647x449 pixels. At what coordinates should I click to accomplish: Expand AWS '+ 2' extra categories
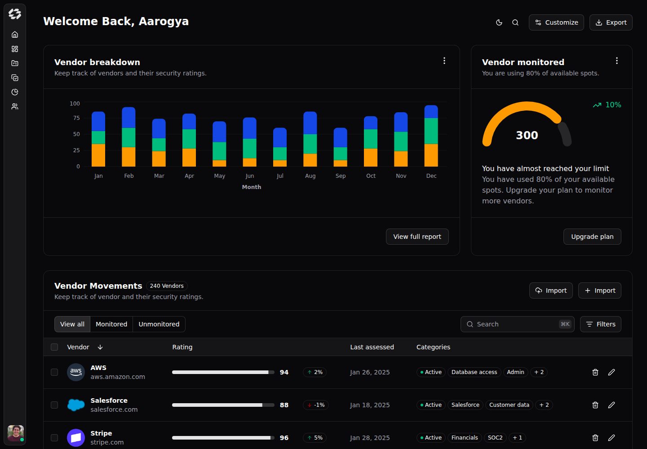click(x=539, y=372)
